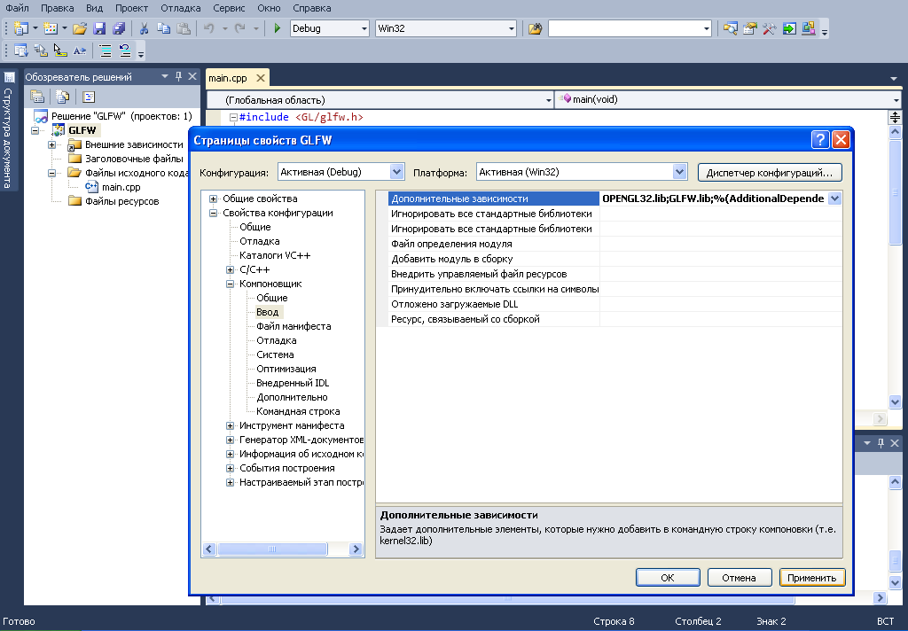908x631 pixels.
Task: Click the Open File folder icon
Action: click(79, 28)
